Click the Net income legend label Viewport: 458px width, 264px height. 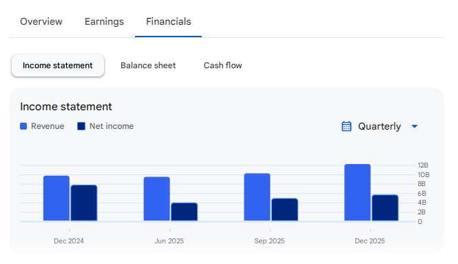point(112,126)
